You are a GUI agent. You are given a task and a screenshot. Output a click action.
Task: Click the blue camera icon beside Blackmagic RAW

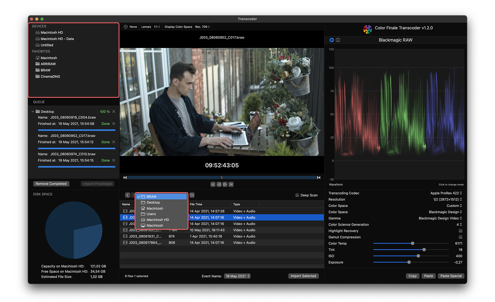pos(332,40)
